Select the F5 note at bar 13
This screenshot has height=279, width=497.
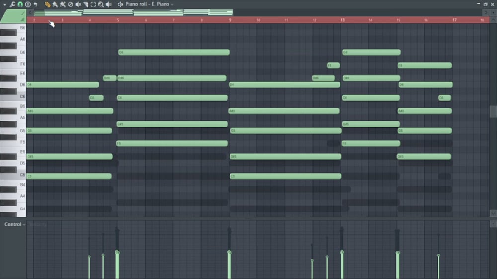point(371,143)
